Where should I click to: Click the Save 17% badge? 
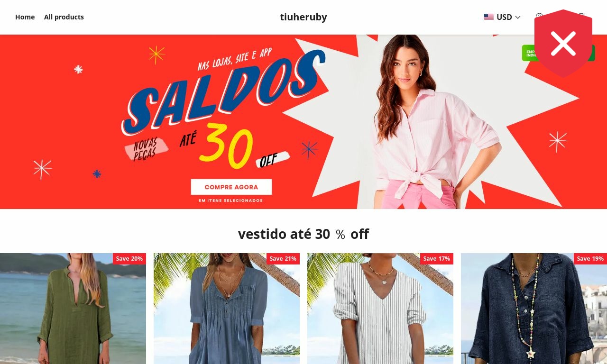click(x=437, y=259)
